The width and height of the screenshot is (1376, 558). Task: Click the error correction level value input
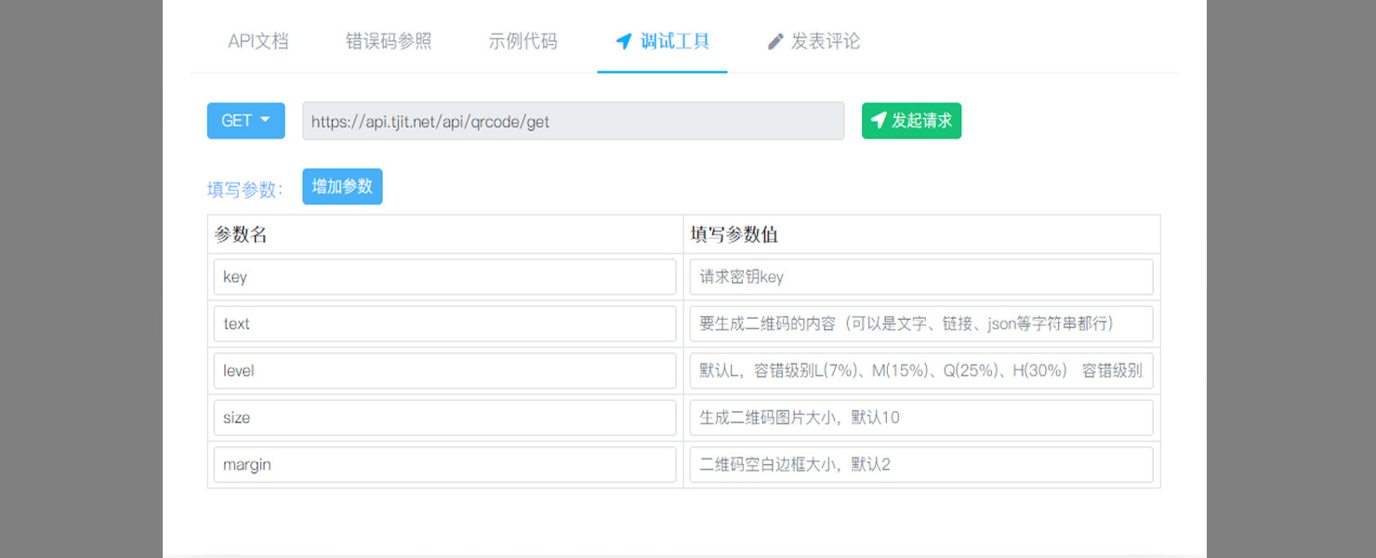920,370
